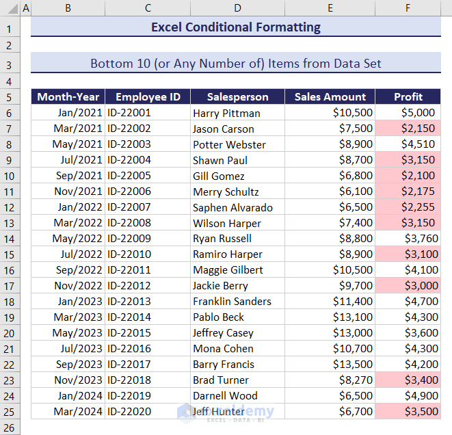This screenshot has width=452, height=435.
Task: Select column D header
Action: coord(237,8)
